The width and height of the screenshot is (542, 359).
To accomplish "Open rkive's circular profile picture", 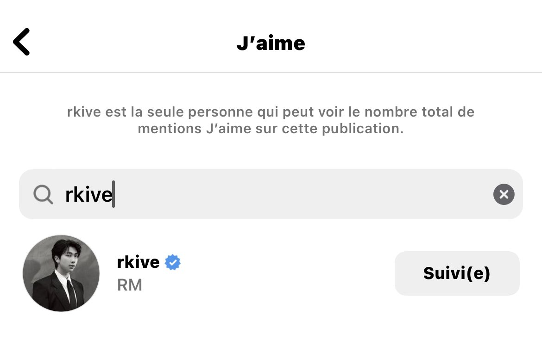I will pyautogui.click(x=61, y=273).
